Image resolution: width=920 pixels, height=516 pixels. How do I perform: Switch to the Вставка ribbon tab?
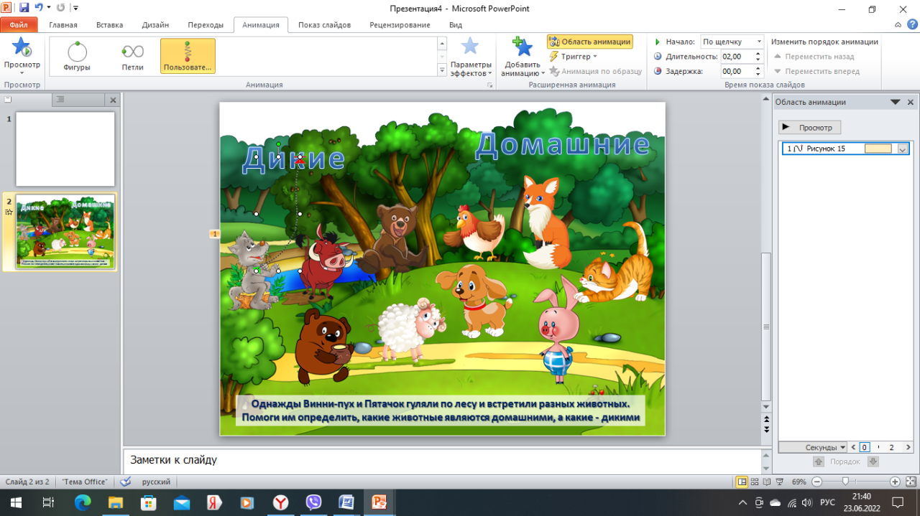click(109, 25)
